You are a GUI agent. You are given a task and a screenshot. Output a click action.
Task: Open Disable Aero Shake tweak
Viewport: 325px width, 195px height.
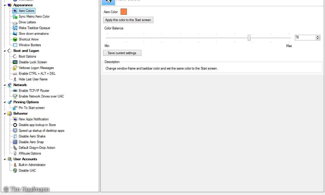point(32,136)
